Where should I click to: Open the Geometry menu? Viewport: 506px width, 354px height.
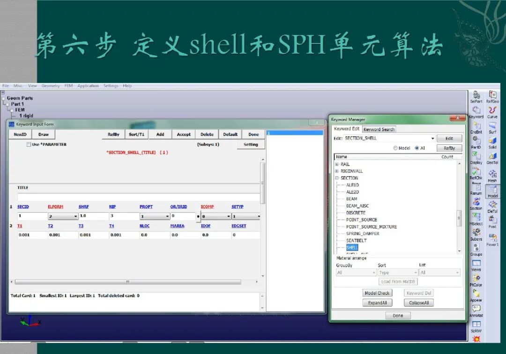click(x=51, y=86)
